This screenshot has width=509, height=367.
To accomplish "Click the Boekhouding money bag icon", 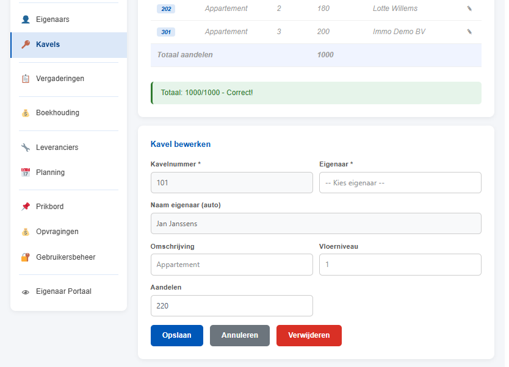I will (25, 113).
